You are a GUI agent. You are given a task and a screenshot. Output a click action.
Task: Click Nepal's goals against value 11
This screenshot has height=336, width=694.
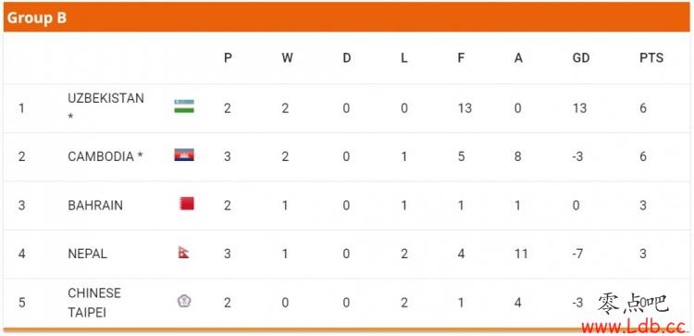click(x=520, y=254)
